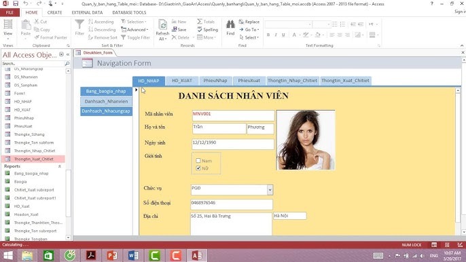Open the View button in ribbon

point(8,30)
